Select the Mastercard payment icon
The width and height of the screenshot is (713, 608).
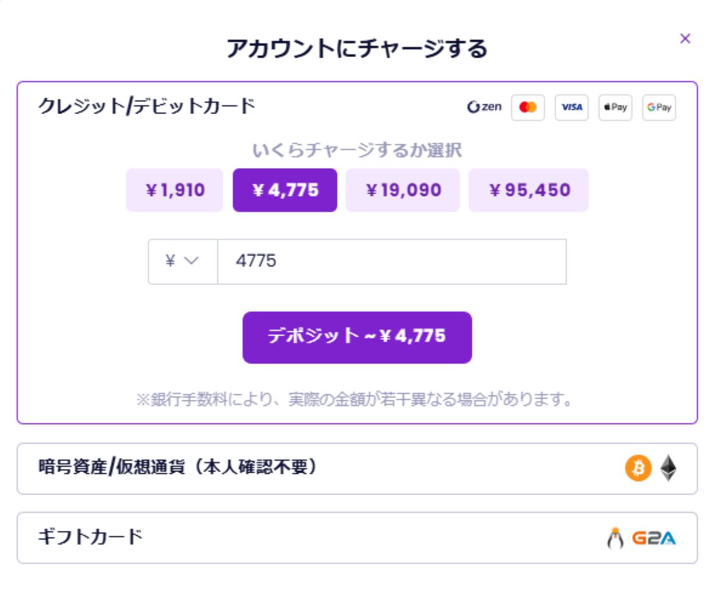tap(528, 107)
